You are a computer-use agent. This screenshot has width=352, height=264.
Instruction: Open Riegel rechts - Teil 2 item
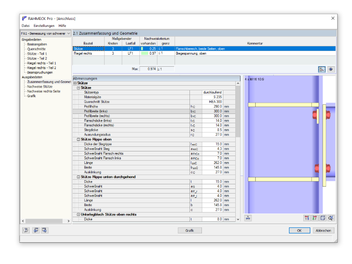coord(42,68)
